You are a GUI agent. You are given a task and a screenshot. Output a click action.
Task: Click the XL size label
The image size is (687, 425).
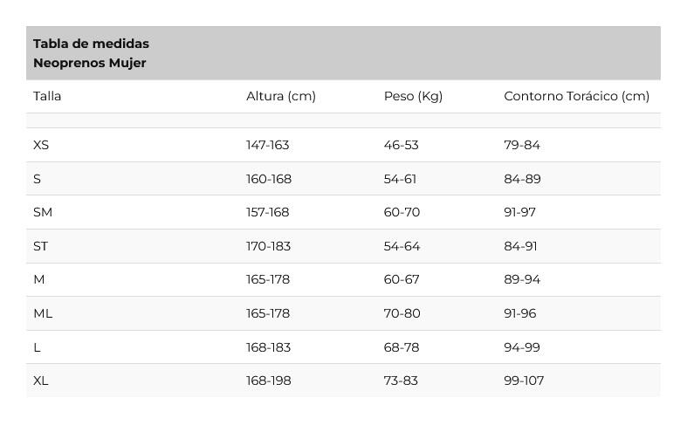[x=40, y=380]
